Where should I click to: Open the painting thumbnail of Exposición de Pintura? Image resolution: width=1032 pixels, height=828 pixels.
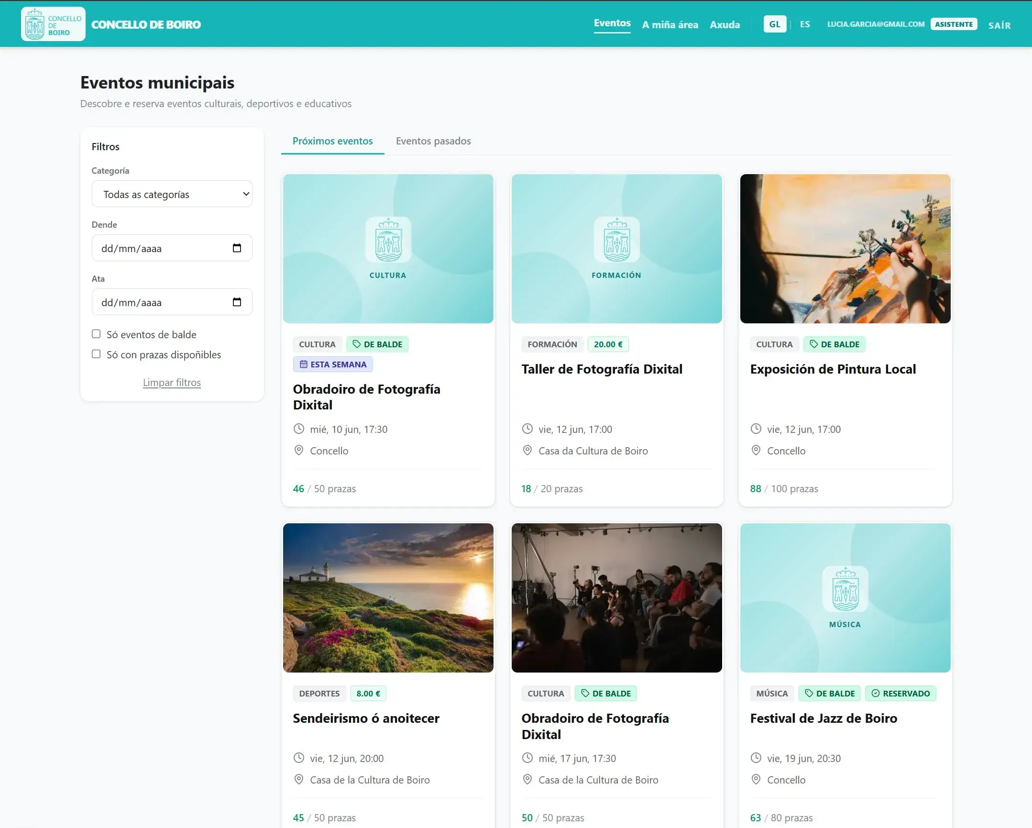coord(845,249)
